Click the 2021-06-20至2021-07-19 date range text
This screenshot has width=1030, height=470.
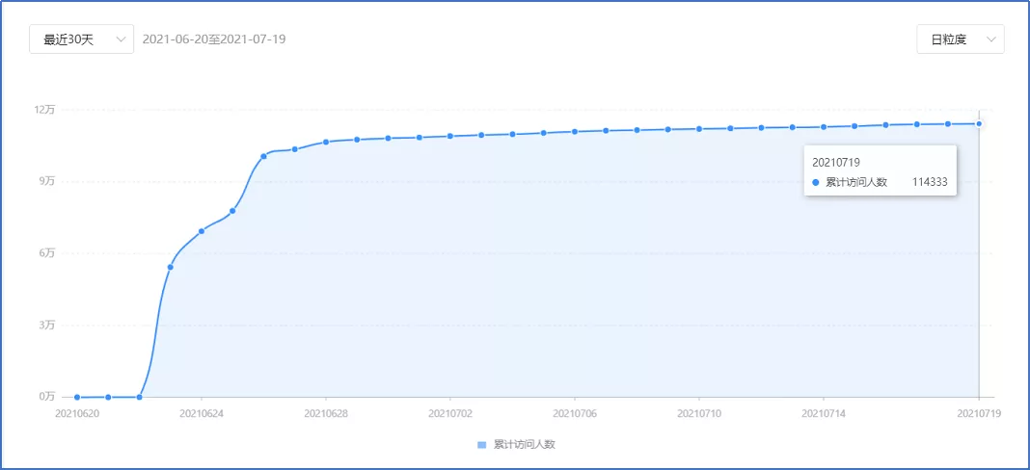(x=213, y=39)
